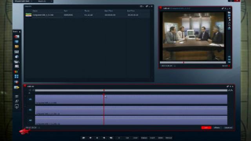The image size is (251, 141).
Task: Click the camera-shaped icon in toolbox
Action: 16,61
